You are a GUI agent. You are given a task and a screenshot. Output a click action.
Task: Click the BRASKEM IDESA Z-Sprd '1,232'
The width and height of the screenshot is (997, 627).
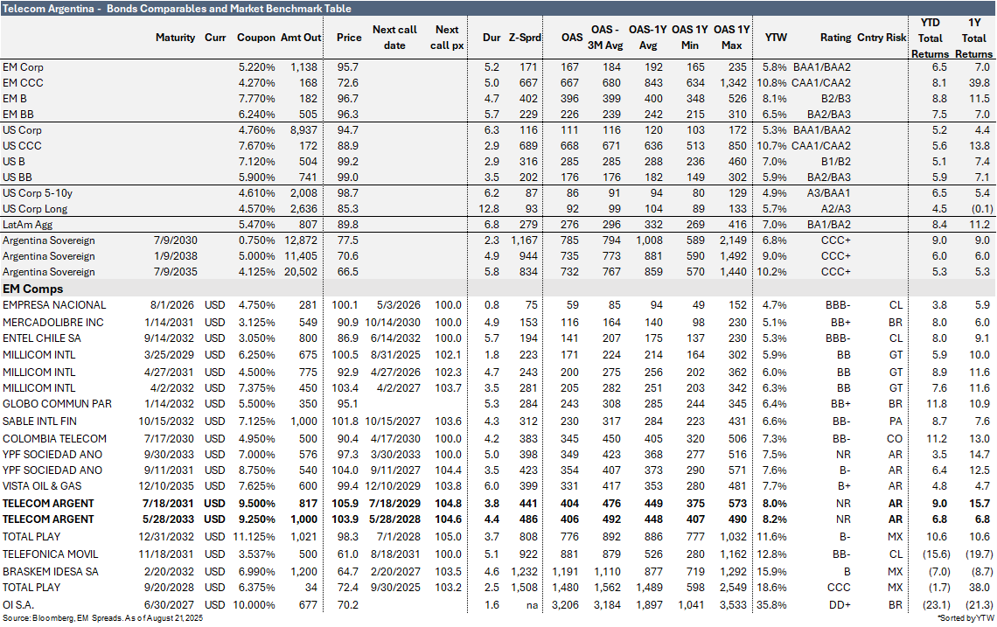click(525, 572)
